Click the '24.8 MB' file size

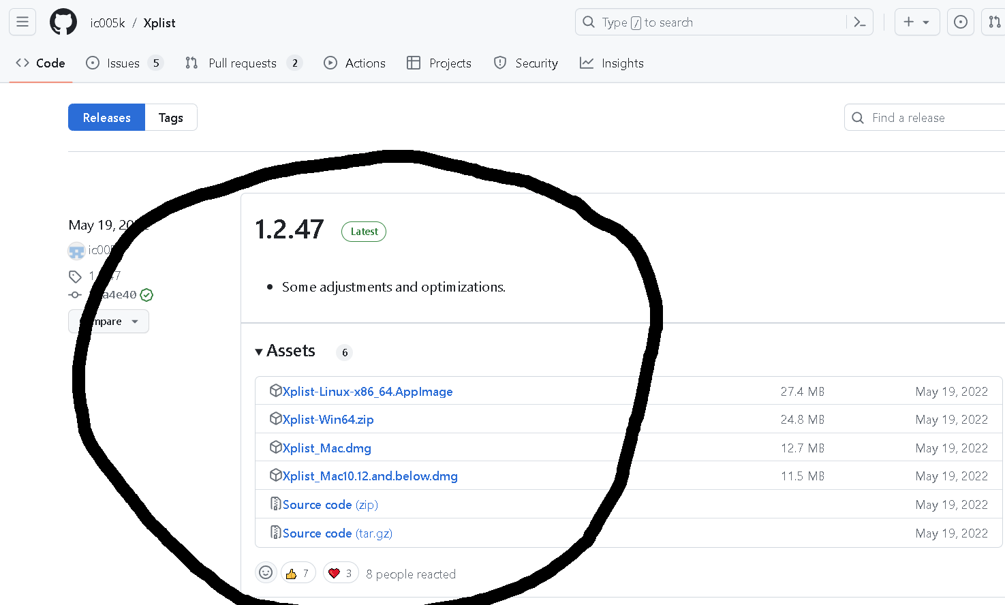(x=803, y=420)
